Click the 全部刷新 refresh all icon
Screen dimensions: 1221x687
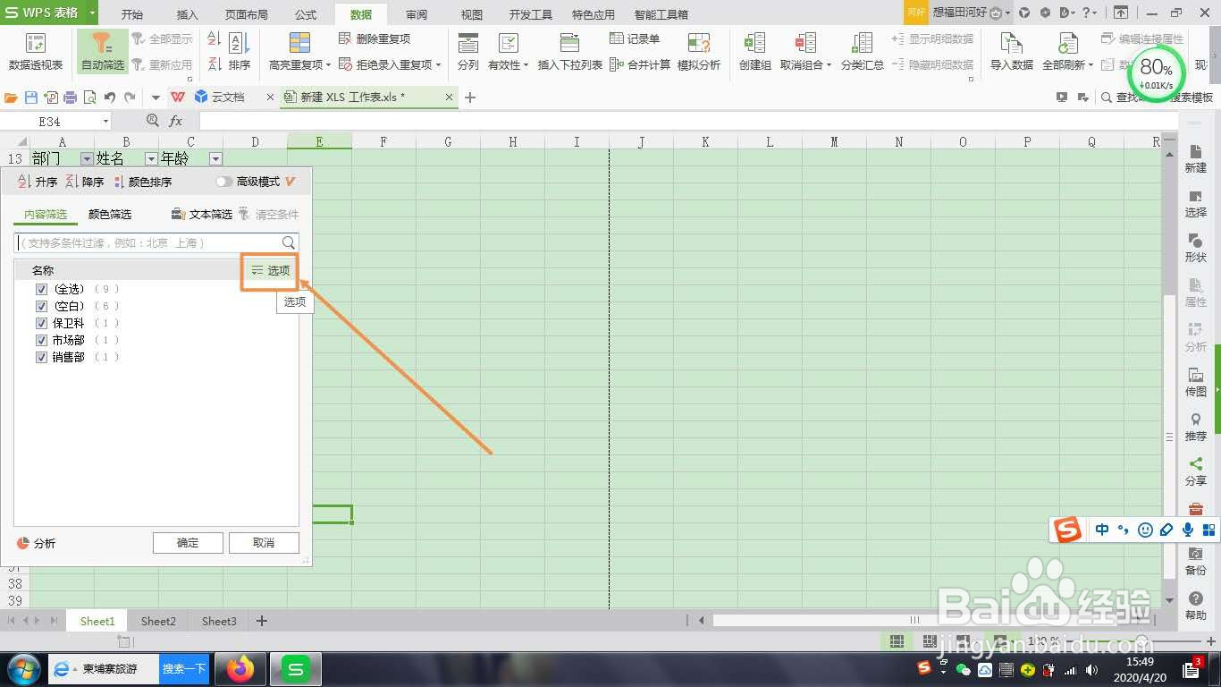click(1067, 44)
